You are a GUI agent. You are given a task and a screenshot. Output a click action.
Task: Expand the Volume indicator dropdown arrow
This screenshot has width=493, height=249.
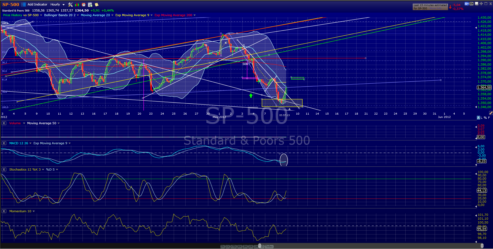[x=24, y=123]
